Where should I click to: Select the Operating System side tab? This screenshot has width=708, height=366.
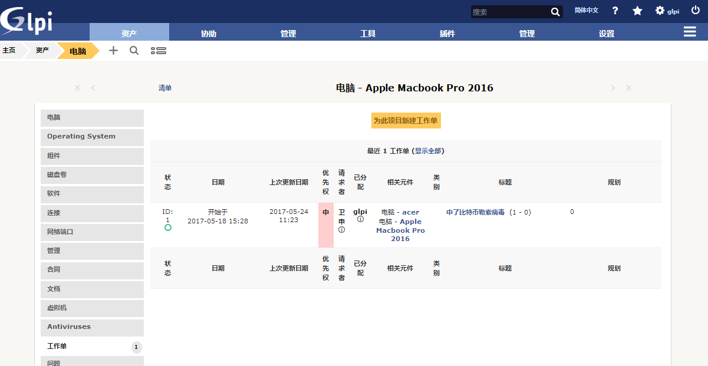point(92,137)
